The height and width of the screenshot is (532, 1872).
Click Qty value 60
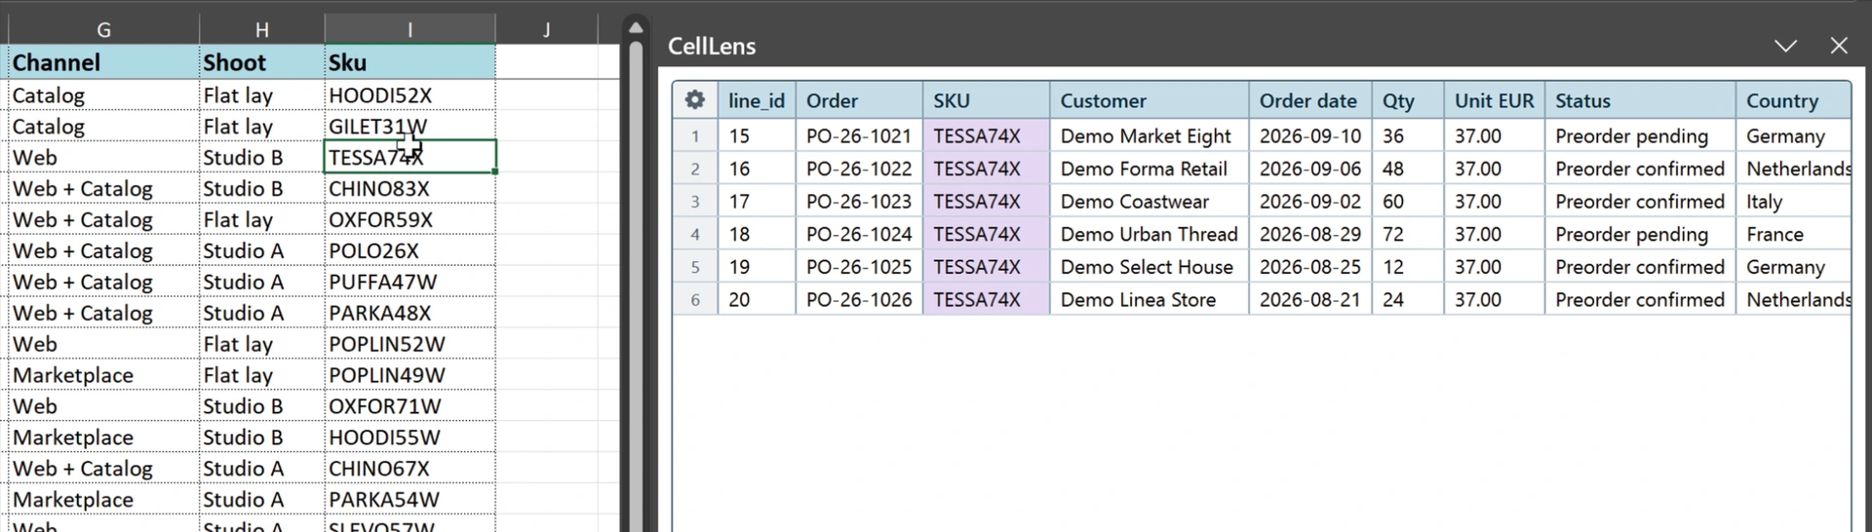1407,202
